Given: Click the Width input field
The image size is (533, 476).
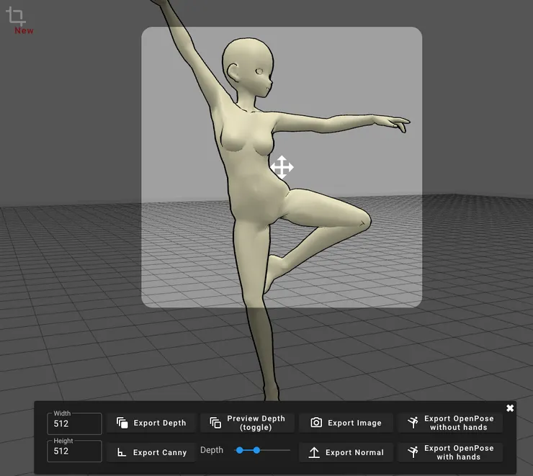Looking at the screenshot, I should click(x=74, y=423).
